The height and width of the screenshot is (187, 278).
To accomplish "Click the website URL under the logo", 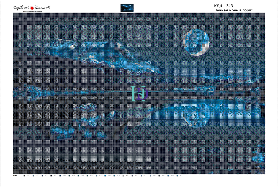I will pos(33,11).
